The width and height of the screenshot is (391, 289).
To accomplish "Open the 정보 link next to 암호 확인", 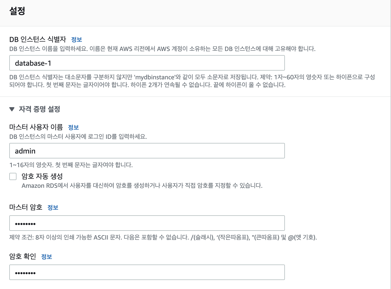I will (x=47, y=257).
